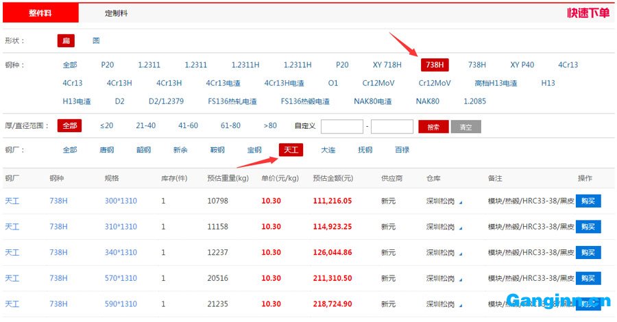Filter steel mill by 宝钢
Screen dimensions: 617x322
254,150
